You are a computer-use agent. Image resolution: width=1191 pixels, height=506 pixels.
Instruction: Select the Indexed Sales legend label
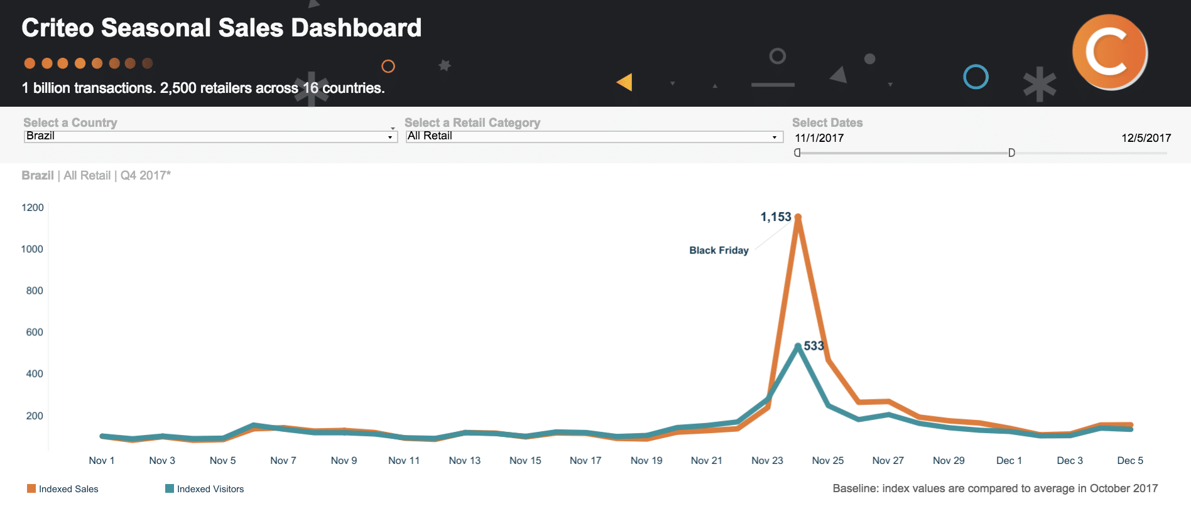tap(68, 489)
